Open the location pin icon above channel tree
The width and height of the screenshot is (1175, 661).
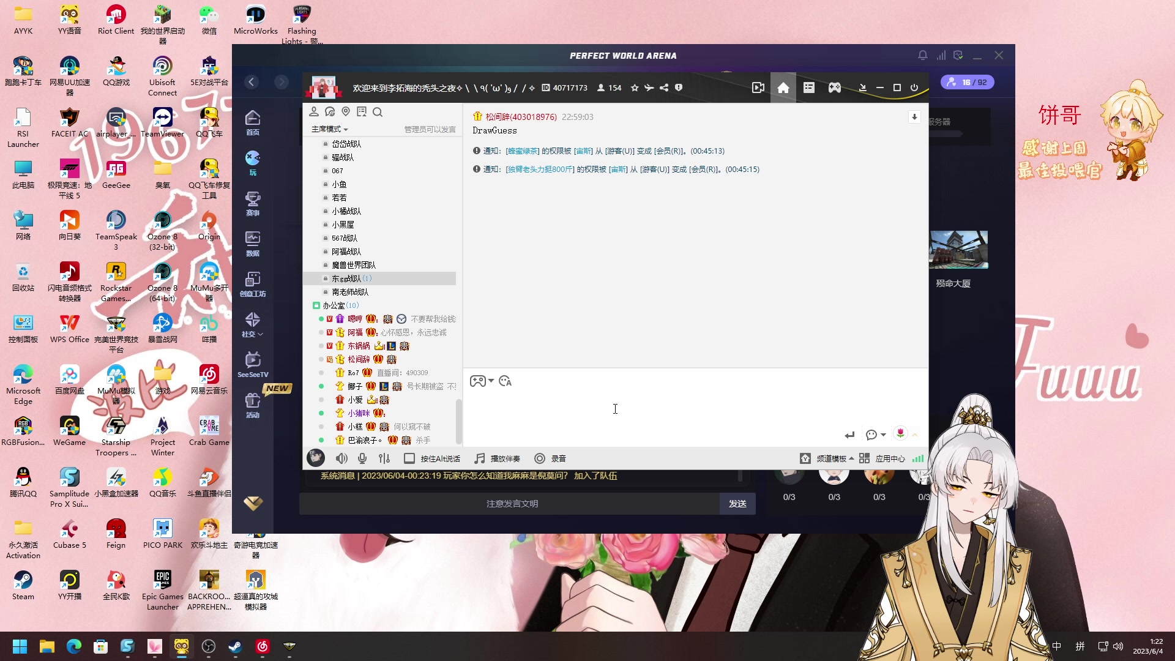coord(346,111)
